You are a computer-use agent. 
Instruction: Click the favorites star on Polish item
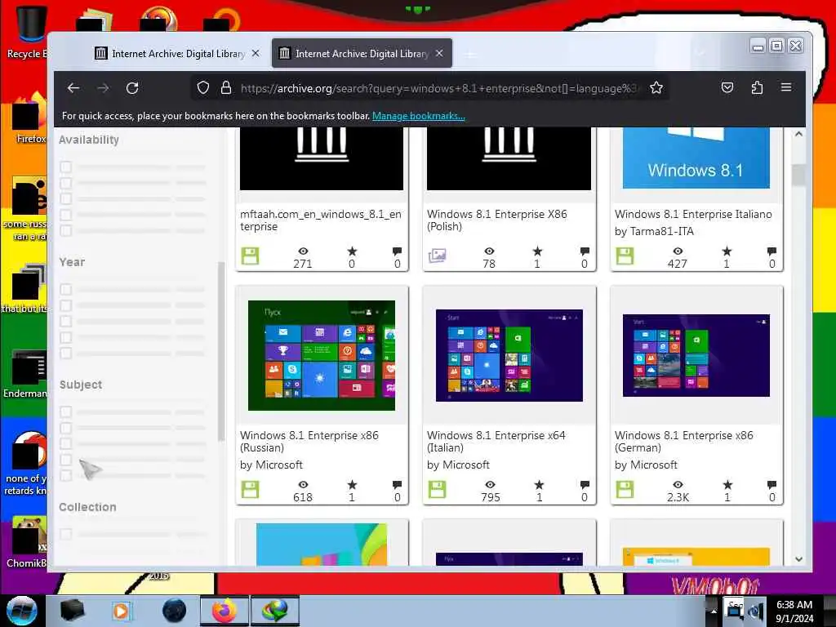(x=537, y=251)
